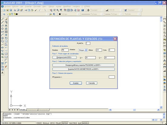Switch to the Modelo tab
This screenshot has width=167, height=125.
point(23,110)
